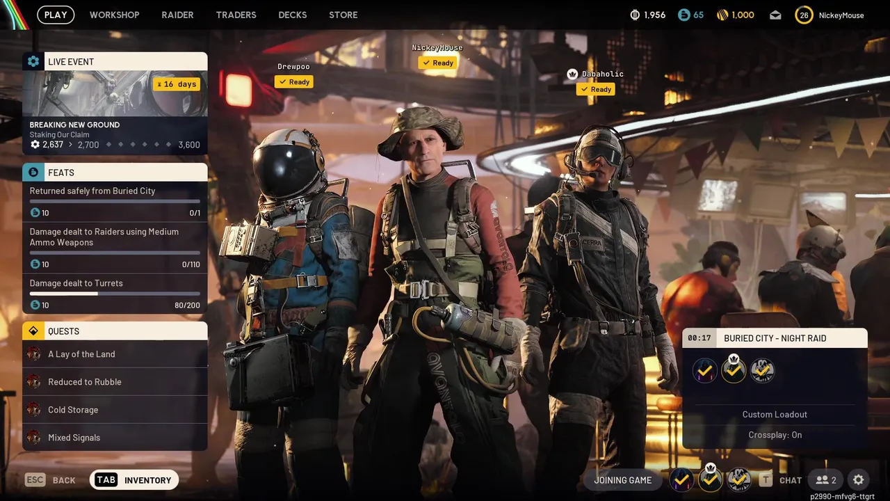Image resolution: width=890 pixels, height=501 pixels.
Task: Select Returned safely from Buried City feat
Action: (x=115, y=201)
